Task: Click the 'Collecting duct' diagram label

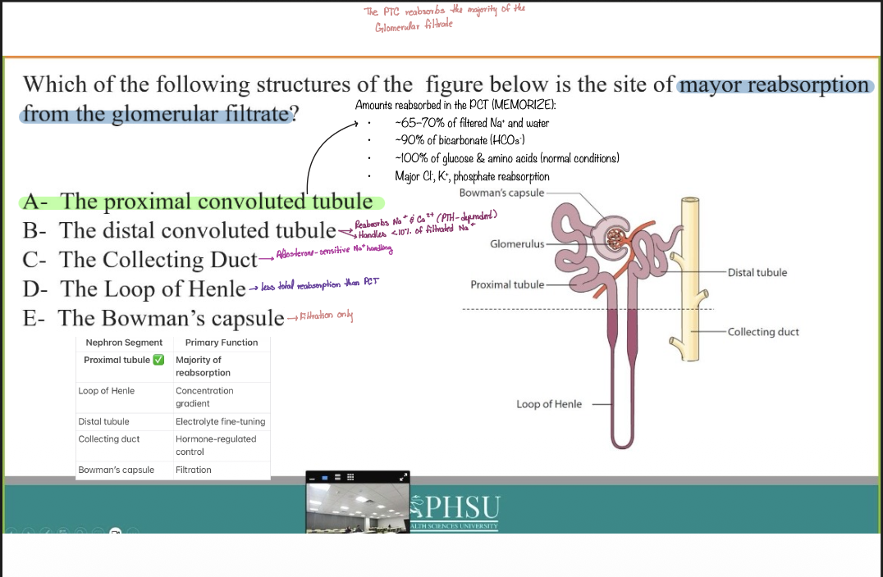Action: pyautogui.click(x=763, y=332)
